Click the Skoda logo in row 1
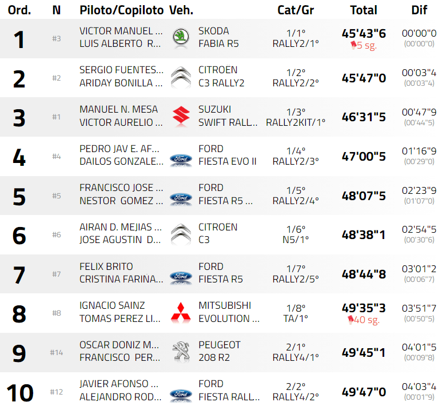This screenshot has width=442, height=410. pos(181,38)
